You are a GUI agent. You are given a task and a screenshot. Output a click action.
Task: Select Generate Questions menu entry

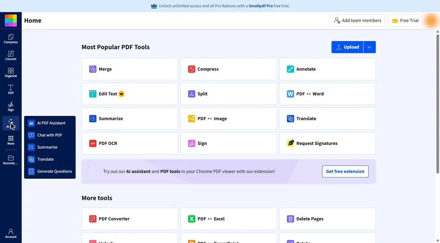50,171
